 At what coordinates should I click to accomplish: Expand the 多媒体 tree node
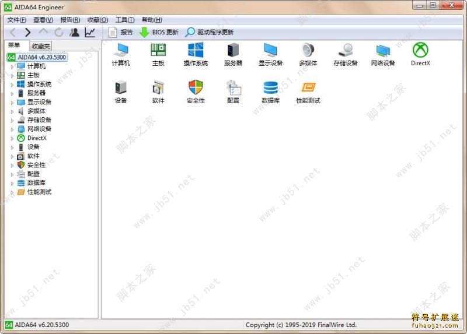(12, 111)
